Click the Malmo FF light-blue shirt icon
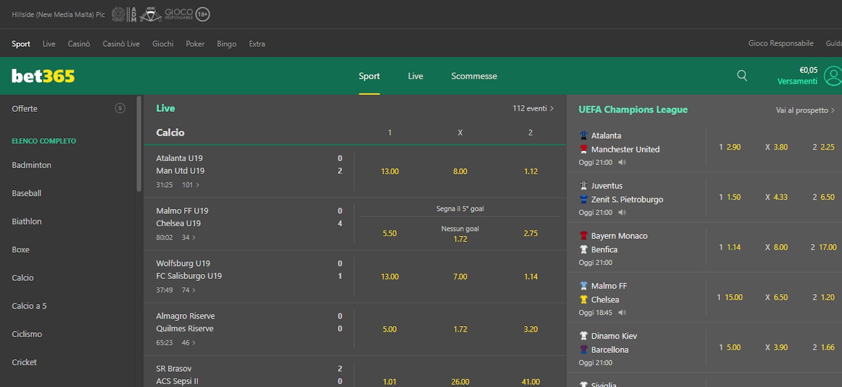Image resolution: width=842 pixels, height=387 pixels. (x=584, y=286)
